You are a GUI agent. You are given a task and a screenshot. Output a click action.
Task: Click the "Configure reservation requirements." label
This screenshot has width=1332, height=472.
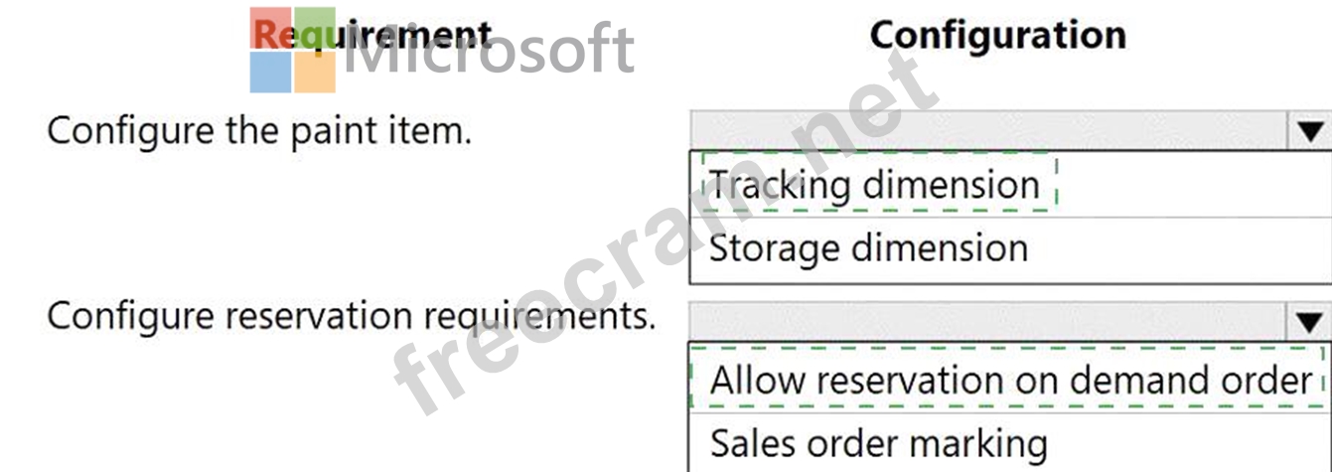click(352, 316)
